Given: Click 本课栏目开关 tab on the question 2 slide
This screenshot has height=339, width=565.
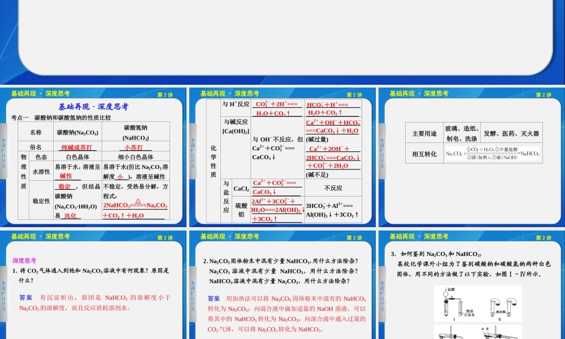Looking at the screenshot, I should pos(193,295).
